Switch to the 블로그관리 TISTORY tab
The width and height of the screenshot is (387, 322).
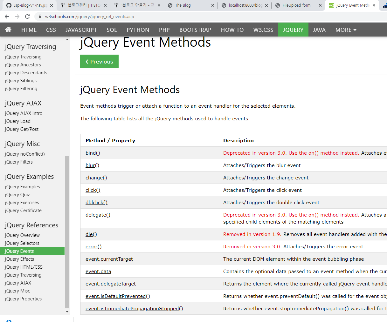[x=84, y=5]
